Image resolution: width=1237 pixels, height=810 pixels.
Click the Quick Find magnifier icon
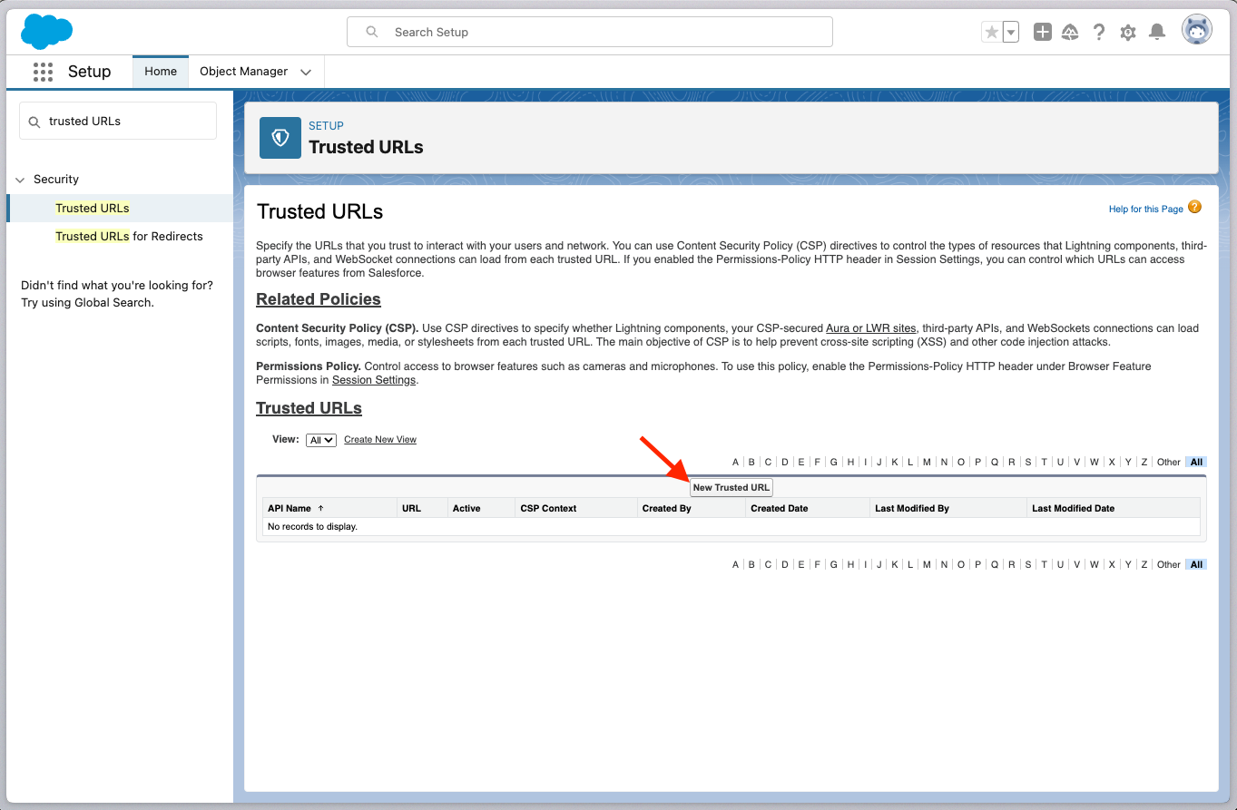(x=34, y=122)
